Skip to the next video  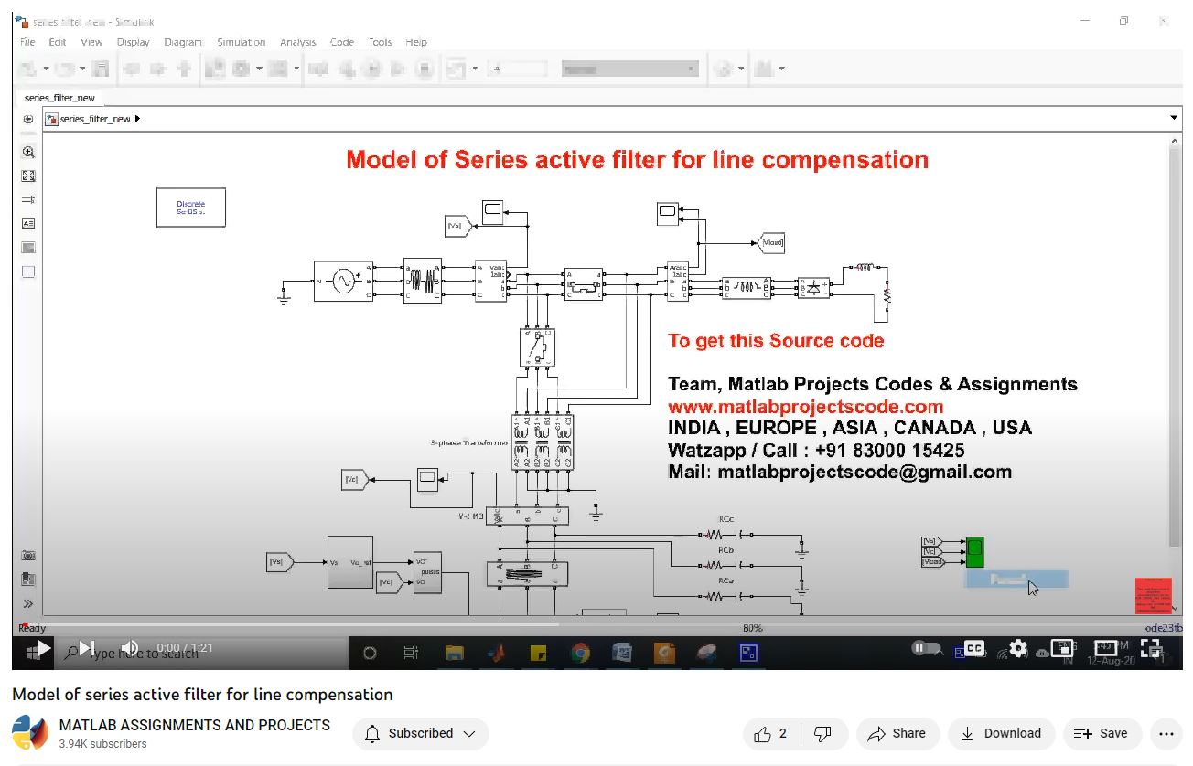(x=87, y=649)
